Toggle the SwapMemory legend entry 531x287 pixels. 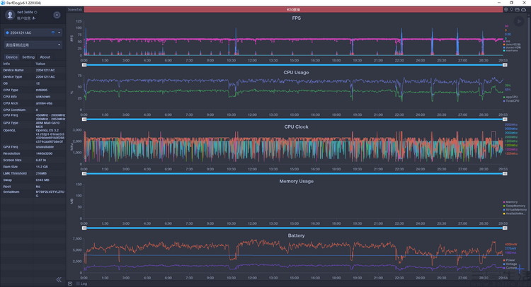coord(515,206)
